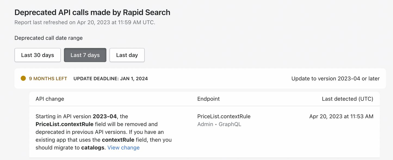Click the Deprecated call date range label
Viewport: 393px width, 160px height.
coord(48,38)
